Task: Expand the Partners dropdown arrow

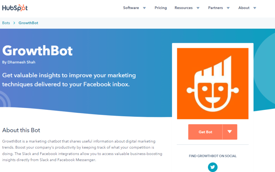Action: pos(229,8)
